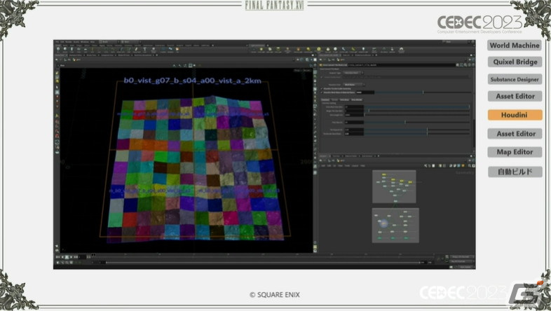
Task: Select the Area Light shelf tool
Action: click(x=278, y=50)
